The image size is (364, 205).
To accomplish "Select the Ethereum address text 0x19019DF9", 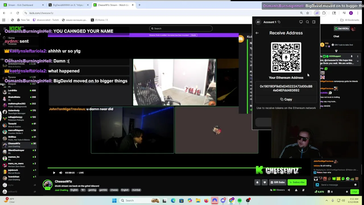I will (286, 88).
